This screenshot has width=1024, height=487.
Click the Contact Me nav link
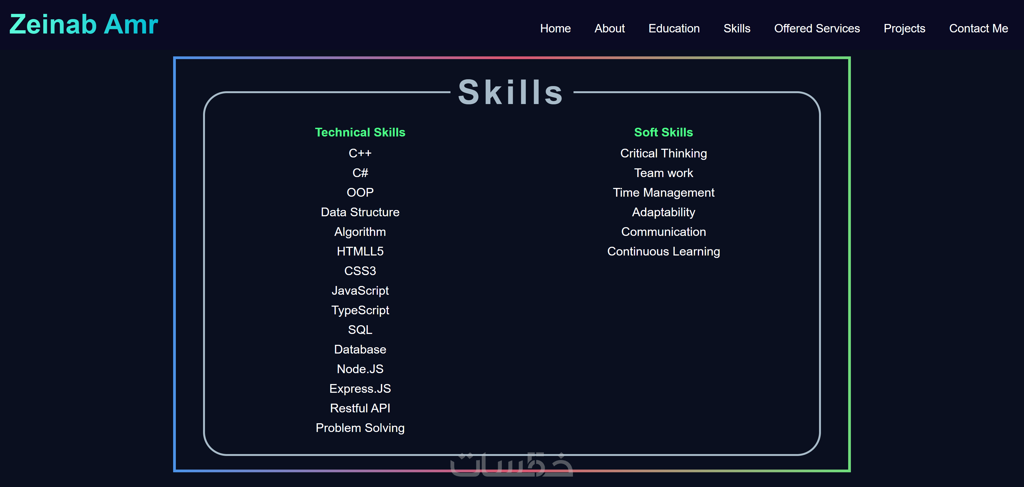point(978,29)
